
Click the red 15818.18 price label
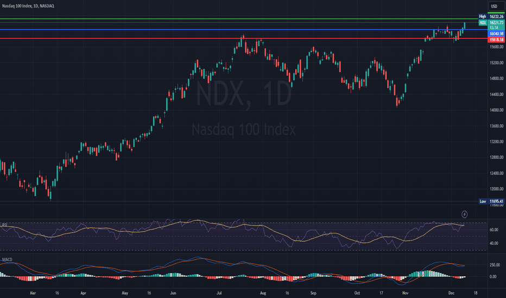tap(497, 40)
